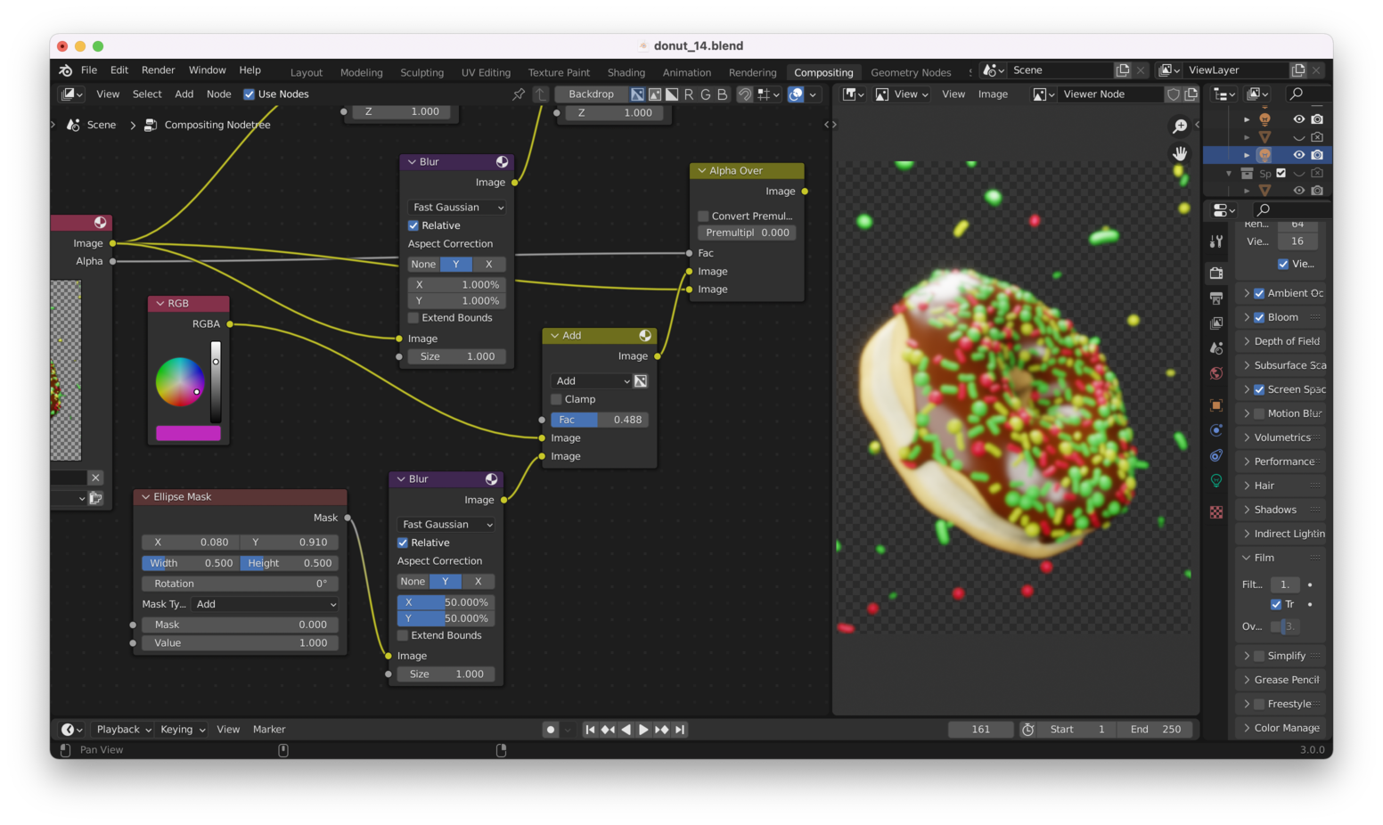1383x825 pixels.
Task: Disable the Use Nodes checkbox
Action: [250, 94]
